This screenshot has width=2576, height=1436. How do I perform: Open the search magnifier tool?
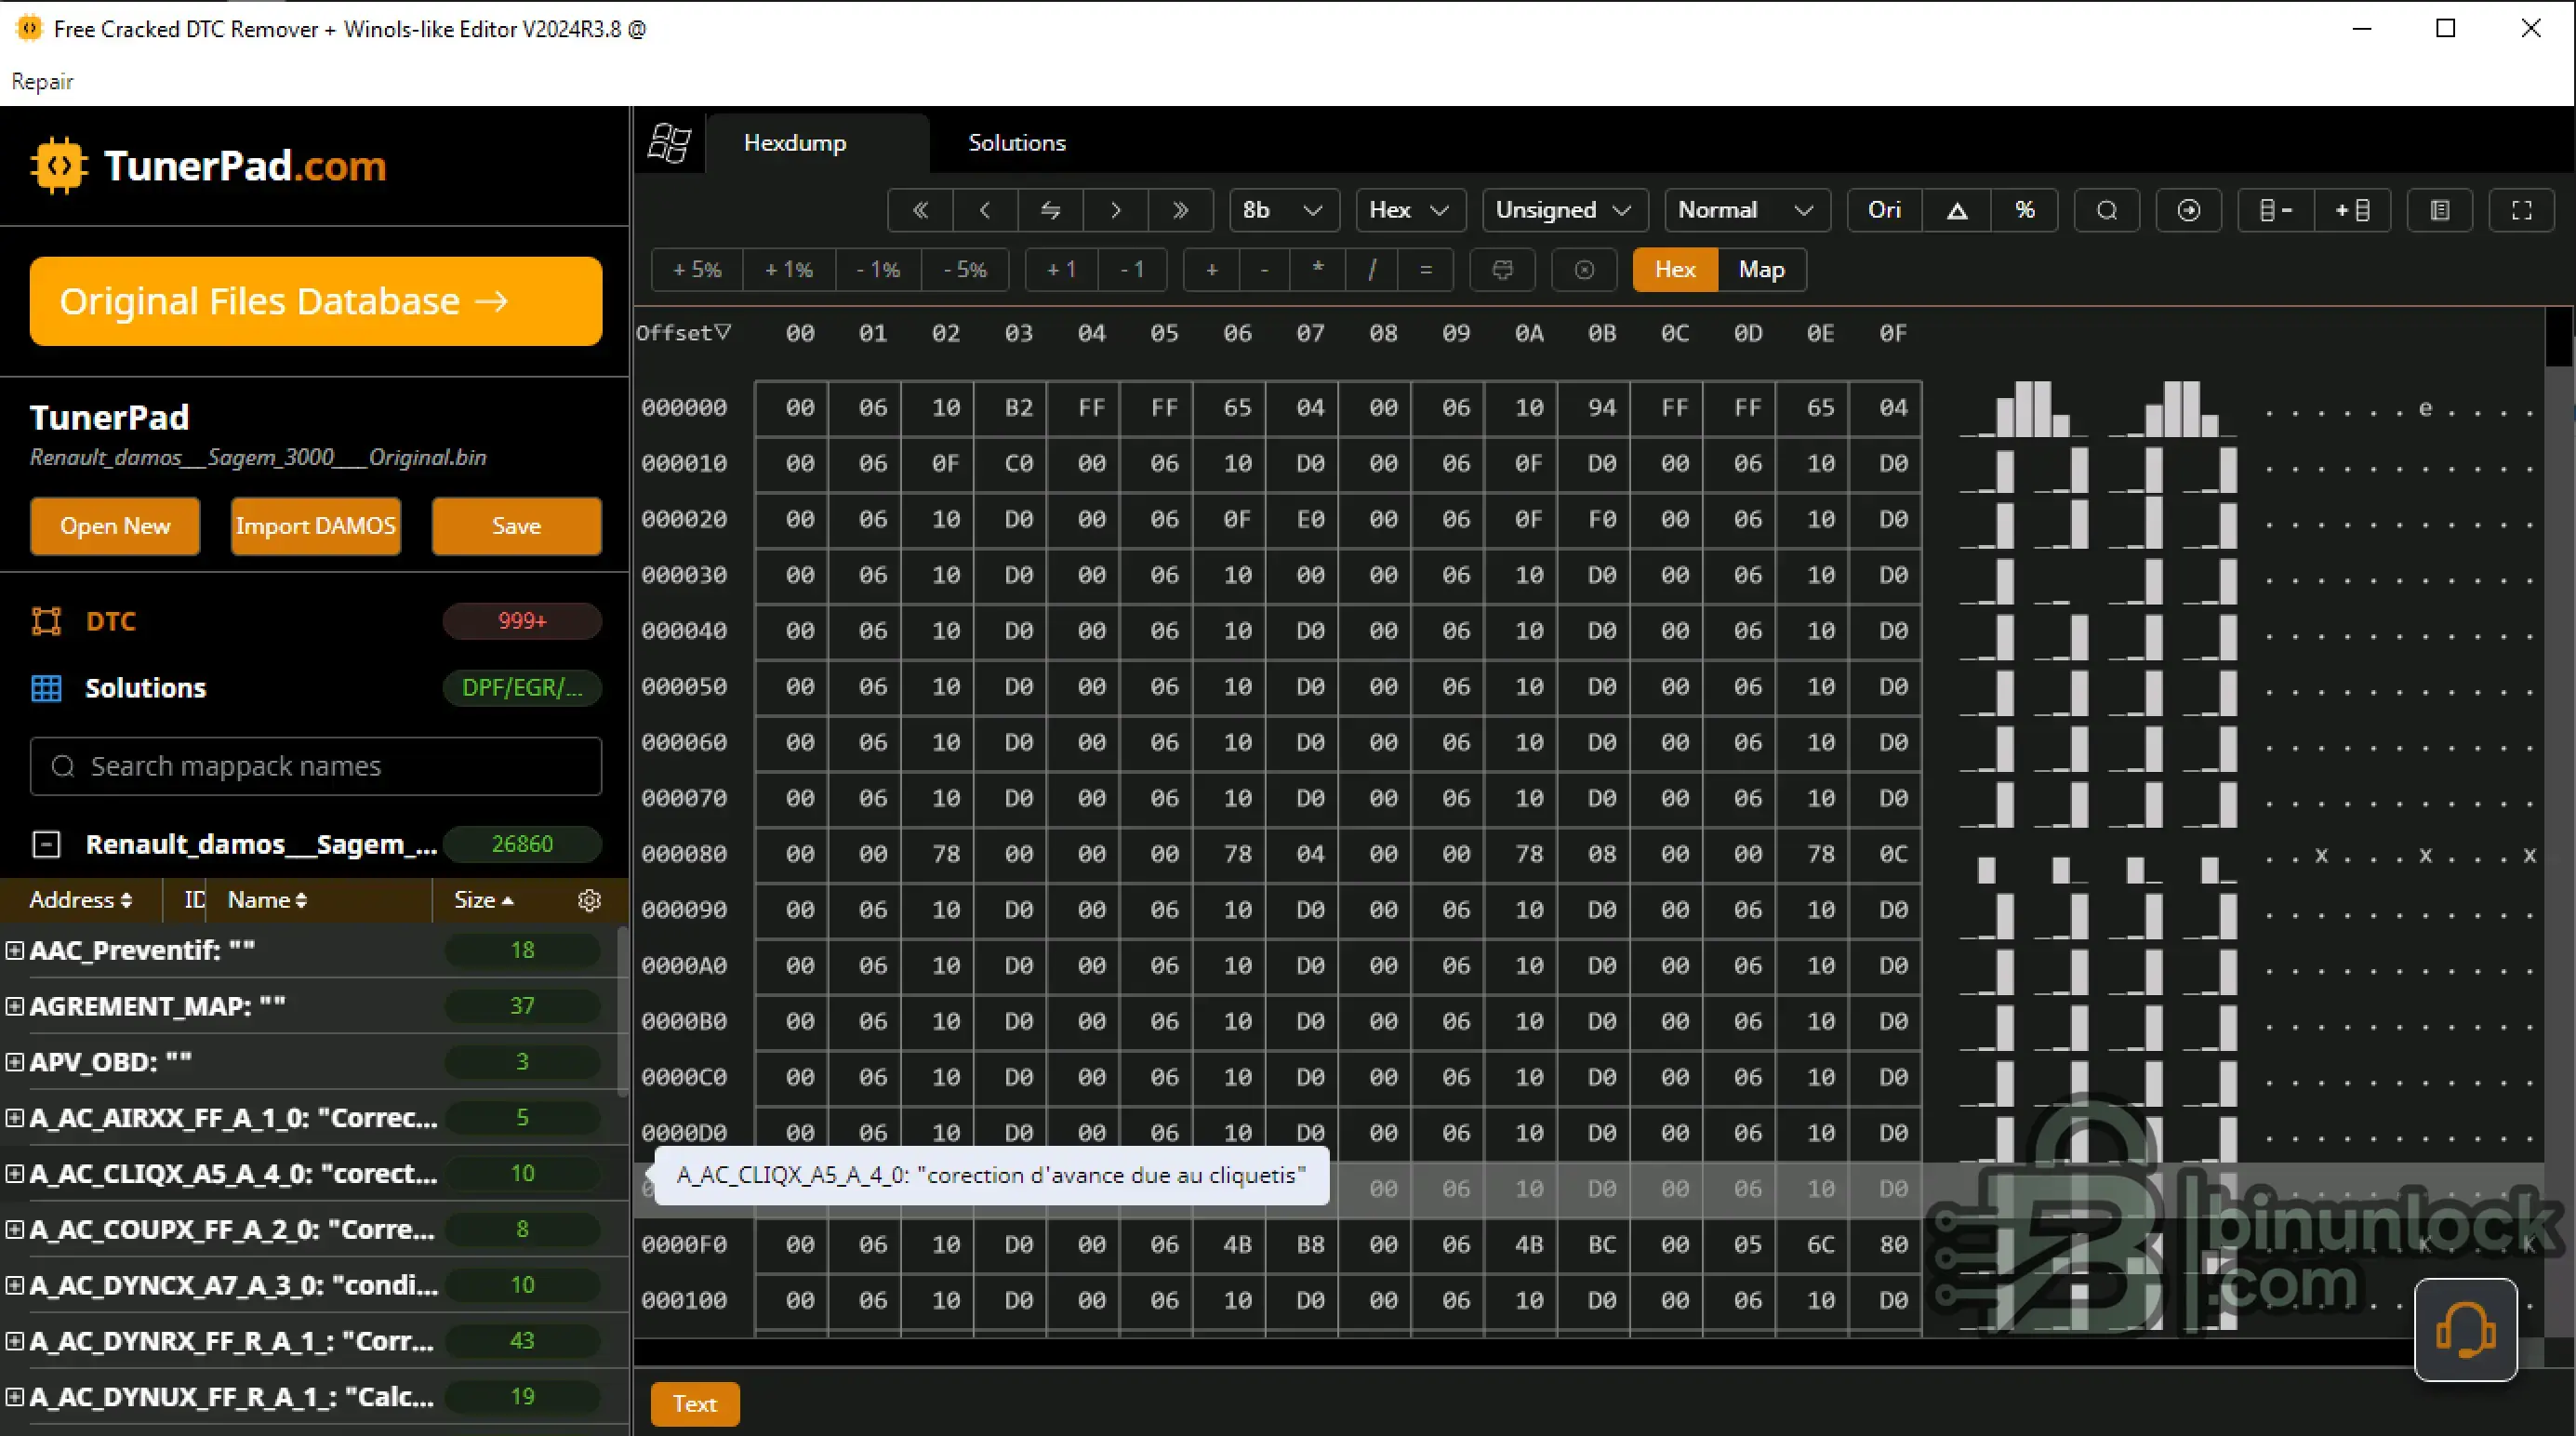click(x=2107, y=210)
